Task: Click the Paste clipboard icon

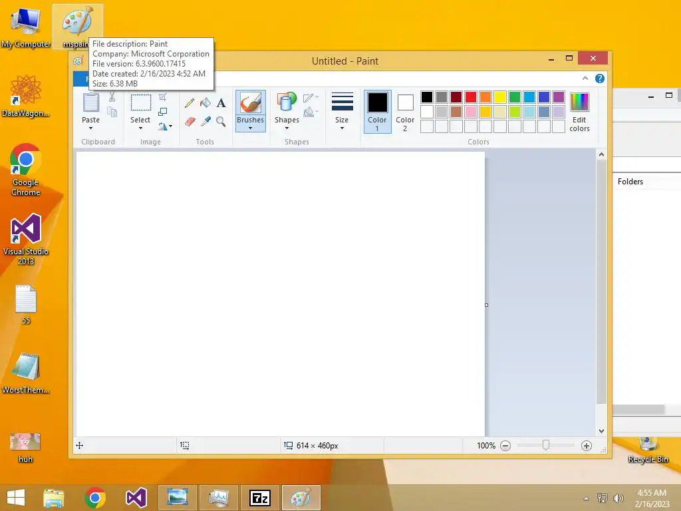Action: click(x=90, y=102)
